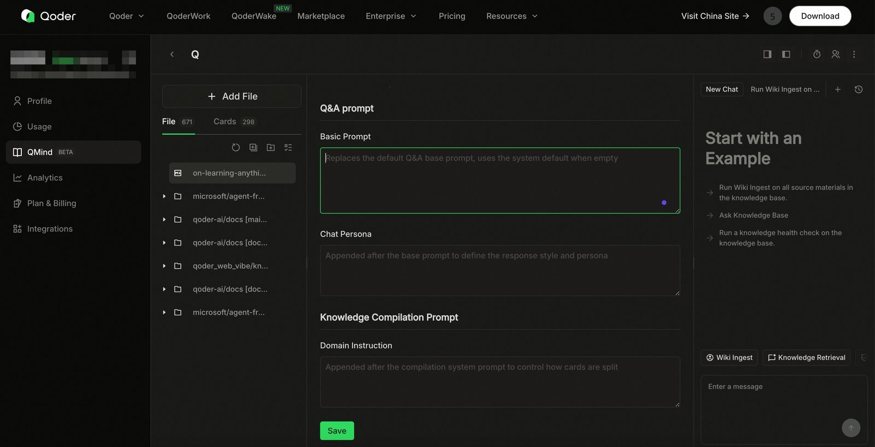Send the message with the up-arrow button
875x447 pixels.
[851, 428]
